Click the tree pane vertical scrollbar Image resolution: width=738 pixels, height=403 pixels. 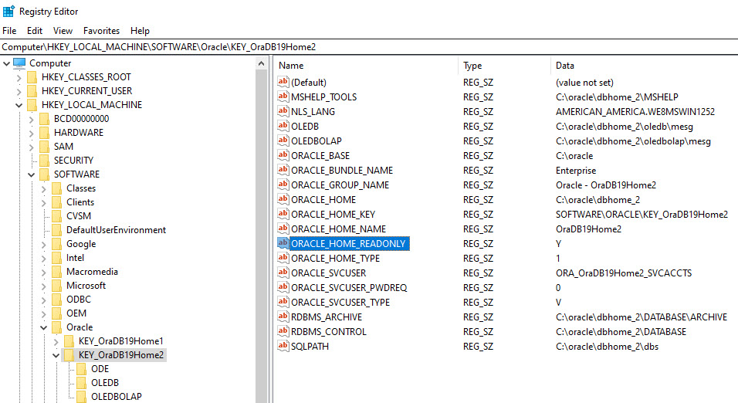click(262, 232)
